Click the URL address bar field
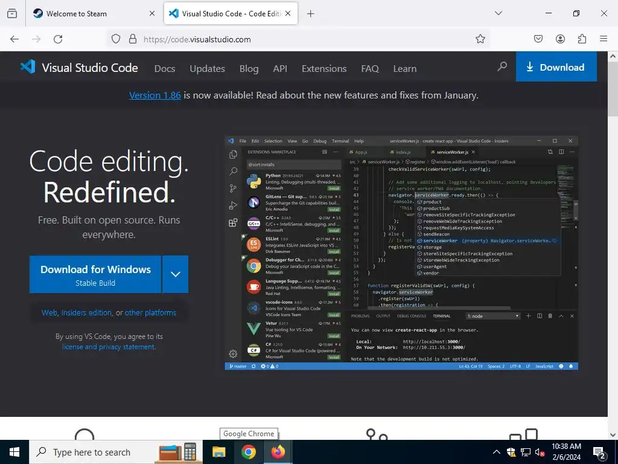 click(298, 39)
